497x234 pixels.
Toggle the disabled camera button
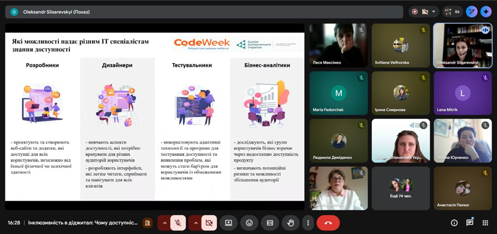click(x=208, y=223)
